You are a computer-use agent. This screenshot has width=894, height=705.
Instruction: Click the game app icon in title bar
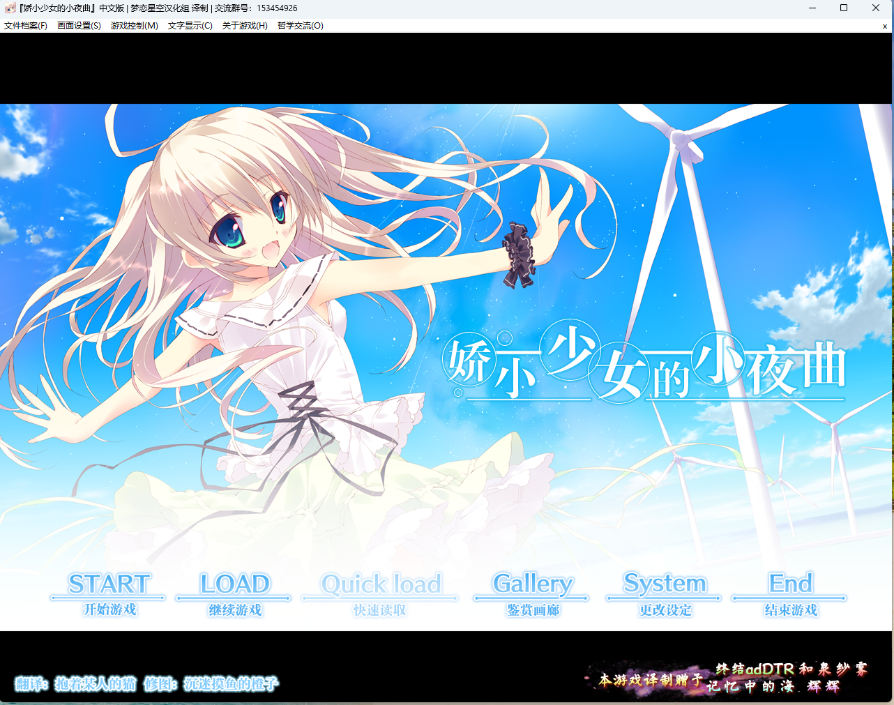tap(10, 8)
